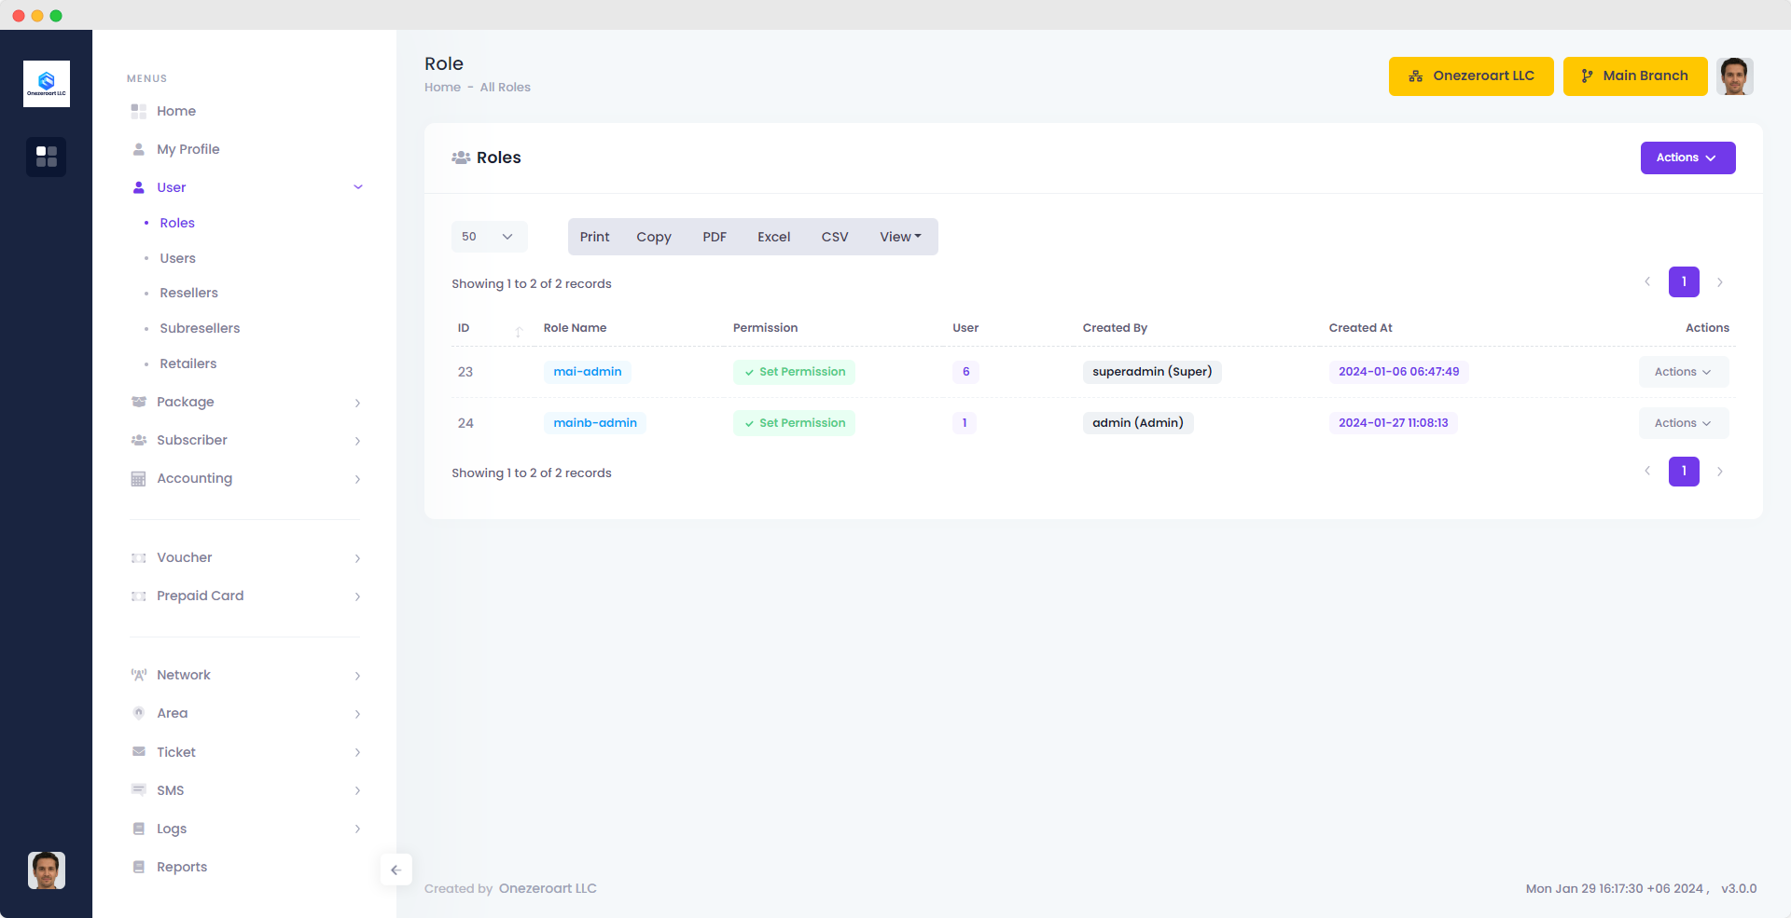The image size is (1791, 918).
Task: Click the Copy export button
Action: (654, 237)
